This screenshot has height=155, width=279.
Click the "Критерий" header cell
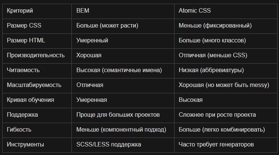point(37,11)
